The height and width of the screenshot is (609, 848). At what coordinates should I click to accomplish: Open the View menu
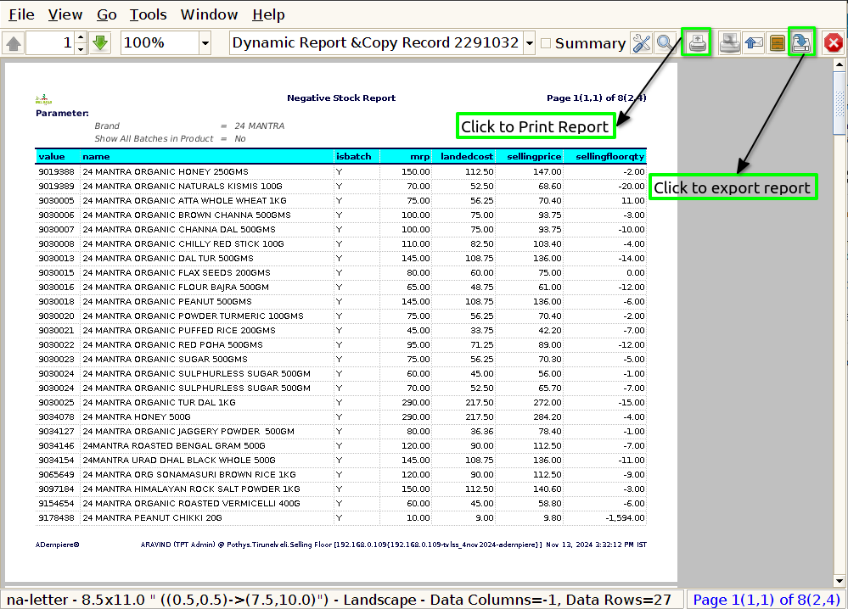[65, 14]
